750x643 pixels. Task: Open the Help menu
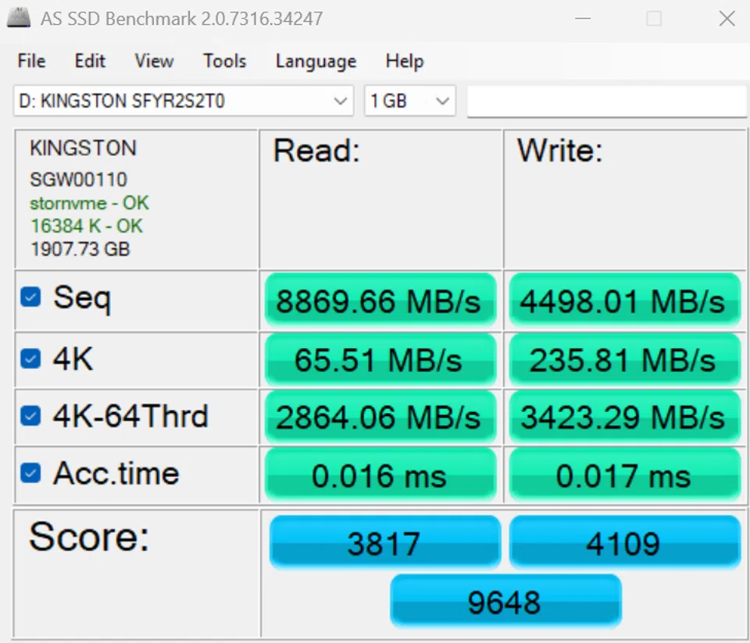click(x=404, y=61)
